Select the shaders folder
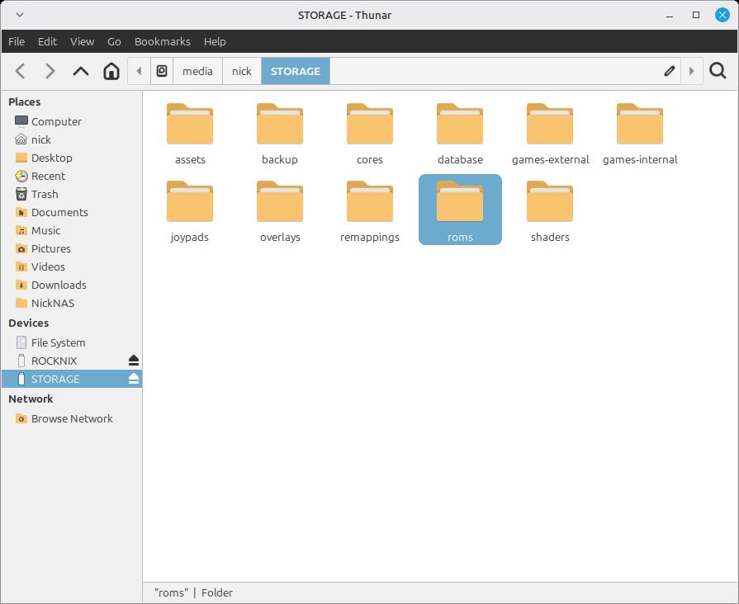The height and width of the screenshot is (604, 739). pos(550,211)
